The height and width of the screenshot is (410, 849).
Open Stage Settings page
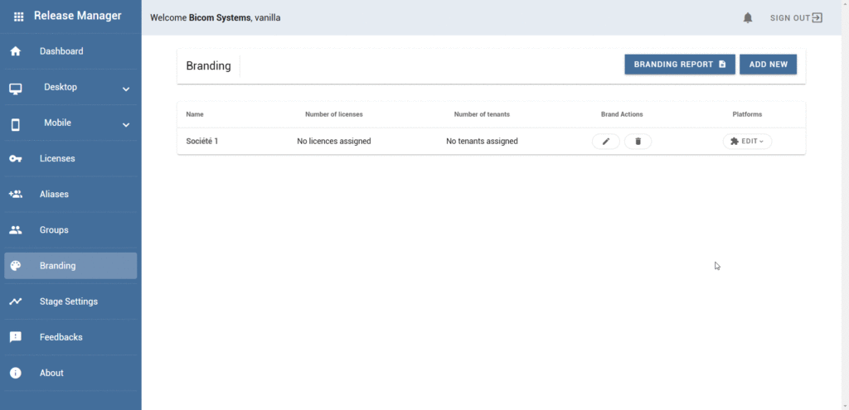coord(70,301)
